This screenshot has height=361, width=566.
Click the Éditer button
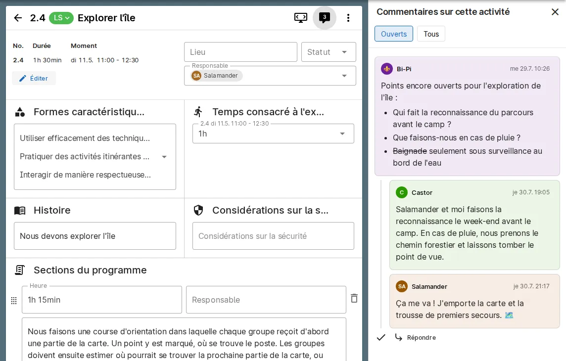point(34,78)
